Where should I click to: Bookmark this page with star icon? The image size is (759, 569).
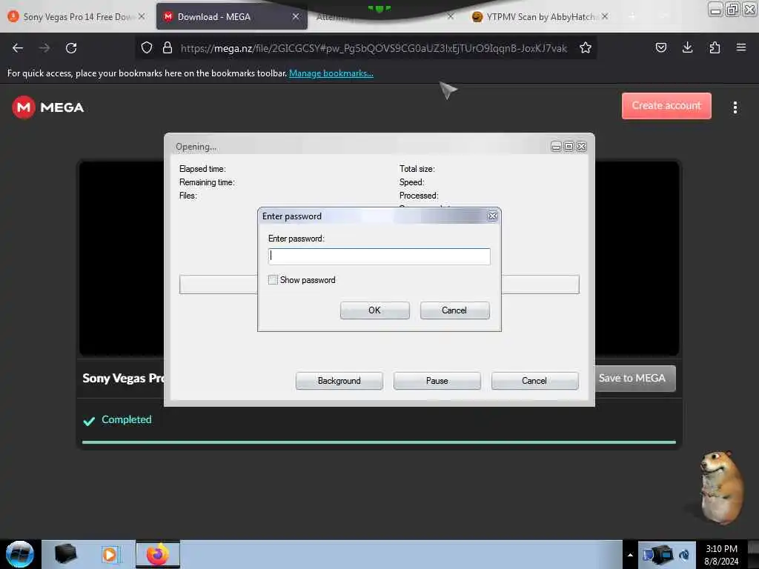pyautogui.click(x=586, y=47)
